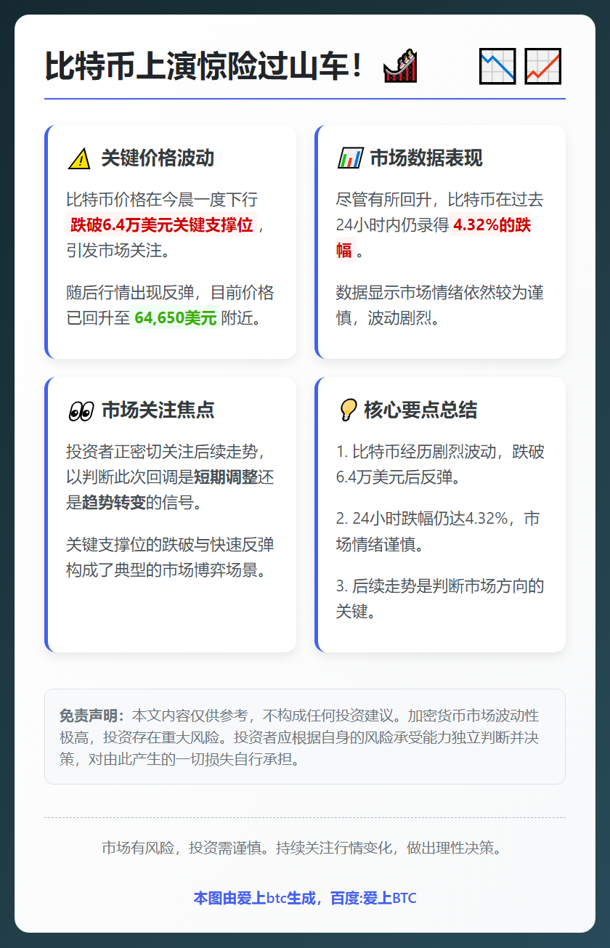Click the red highlight 跌破6.4万美元关键支撑位
Screen dimensions: 610x948
161,225
